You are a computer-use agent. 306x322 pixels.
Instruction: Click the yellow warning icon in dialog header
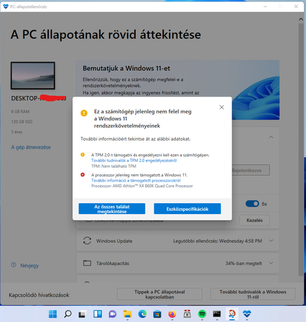coord(84,113)
